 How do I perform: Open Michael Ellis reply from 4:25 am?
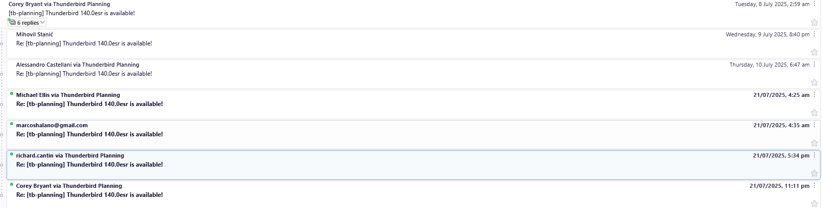click(90, 104)
